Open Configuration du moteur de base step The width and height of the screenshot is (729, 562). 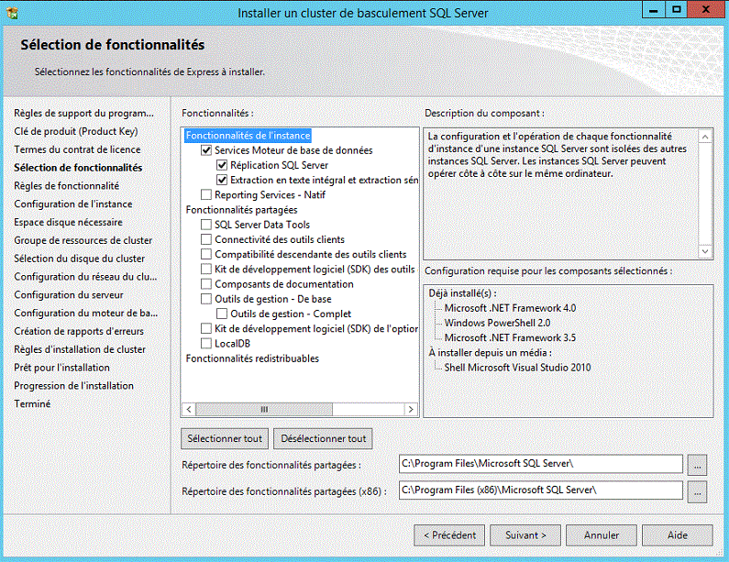coord(86,313)
